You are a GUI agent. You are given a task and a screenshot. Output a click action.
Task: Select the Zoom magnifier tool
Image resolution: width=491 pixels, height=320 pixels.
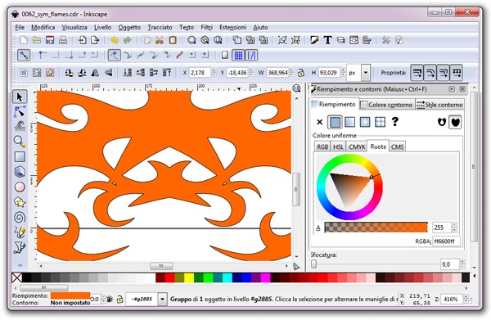pos(20,142)
